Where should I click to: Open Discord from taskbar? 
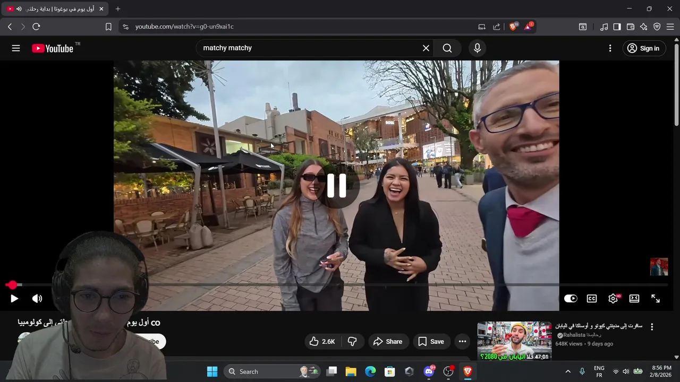(x=429, y=371)
